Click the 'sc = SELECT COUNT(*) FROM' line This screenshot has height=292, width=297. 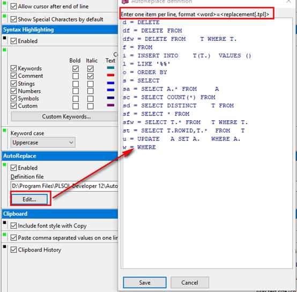(169, 97)
